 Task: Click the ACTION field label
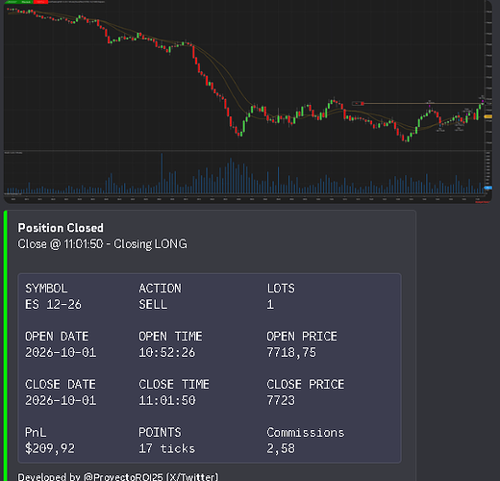[160, 289]
